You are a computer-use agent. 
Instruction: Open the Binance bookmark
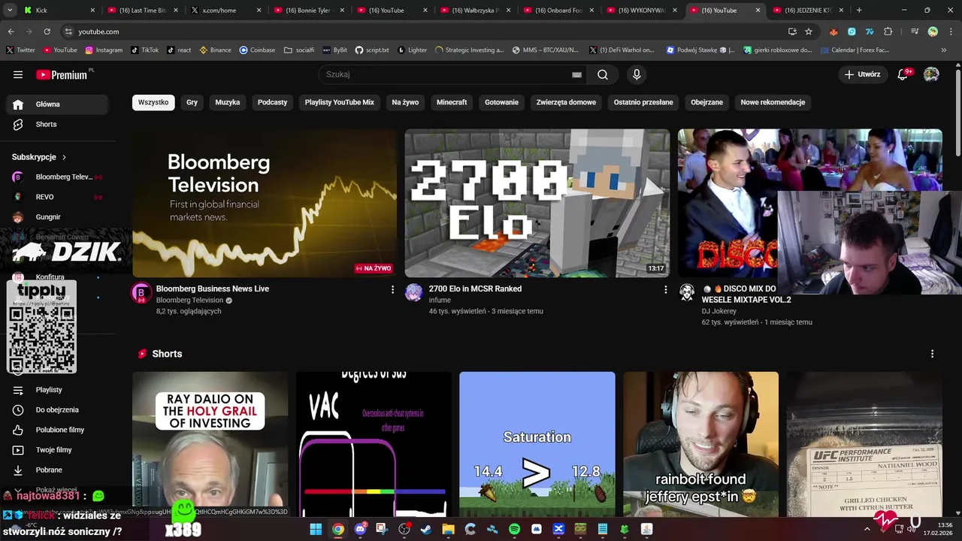(215, 50)
